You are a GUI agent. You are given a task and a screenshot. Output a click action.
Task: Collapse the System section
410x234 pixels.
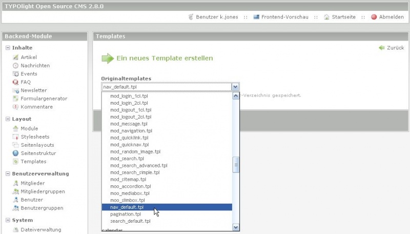pos(8,220)
